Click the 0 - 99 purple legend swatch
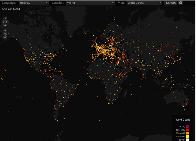The width and height of the screenshot is (196, 141). 187,127
